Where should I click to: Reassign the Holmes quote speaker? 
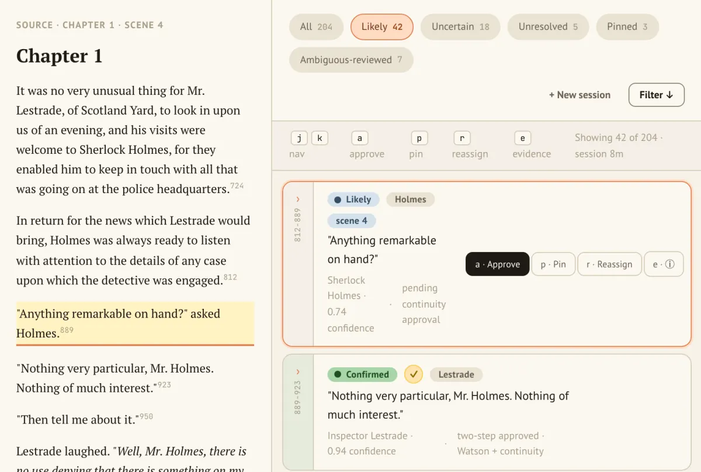(x=610, y=264)
